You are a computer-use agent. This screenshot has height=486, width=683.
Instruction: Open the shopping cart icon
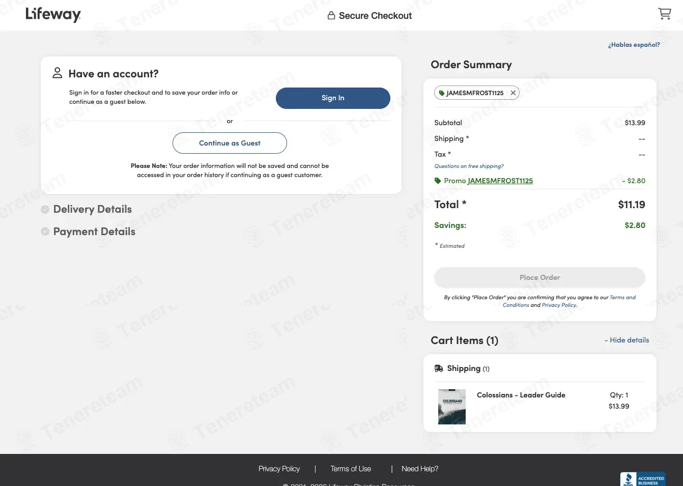665,14
